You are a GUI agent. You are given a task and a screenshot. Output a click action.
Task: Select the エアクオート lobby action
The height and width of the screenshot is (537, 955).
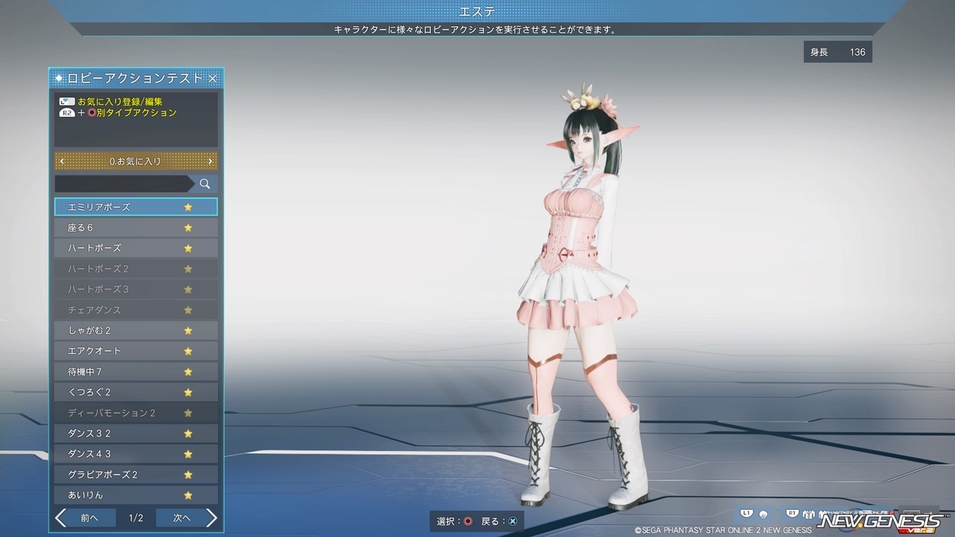pyautogui.click(x=136, y=351)
